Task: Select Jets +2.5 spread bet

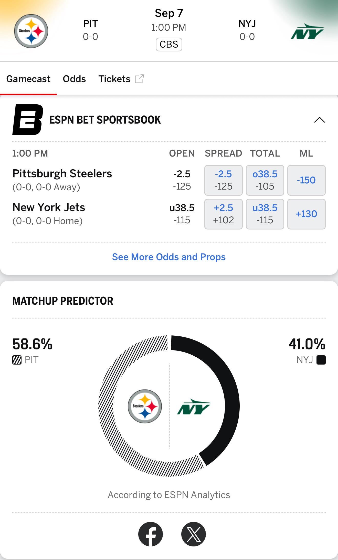Action: coord(223,214)
